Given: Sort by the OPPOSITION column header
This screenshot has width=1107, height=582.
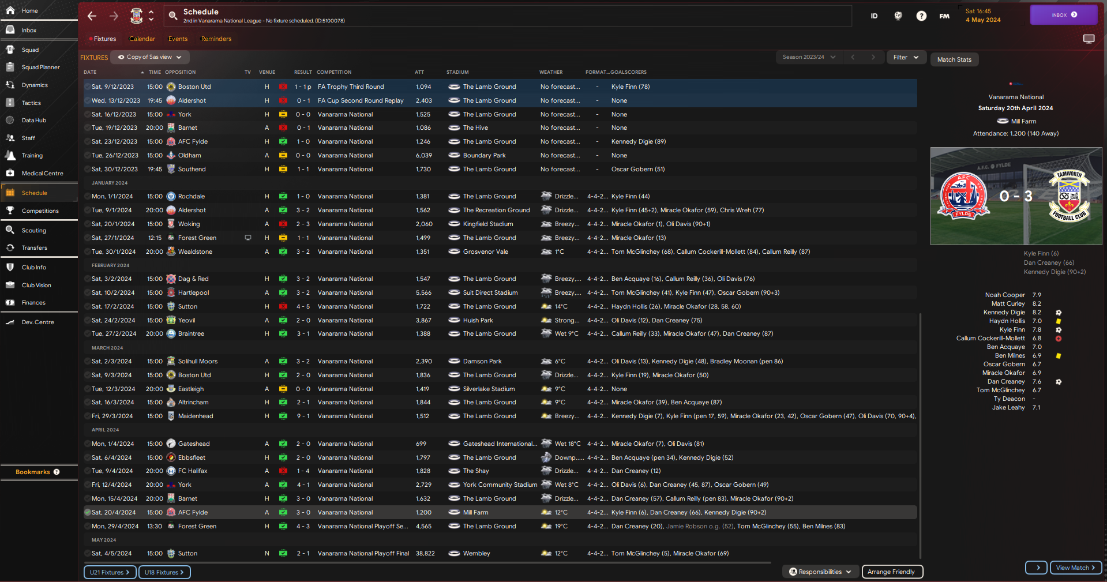Looking at the screenshot, I should 180,72.
